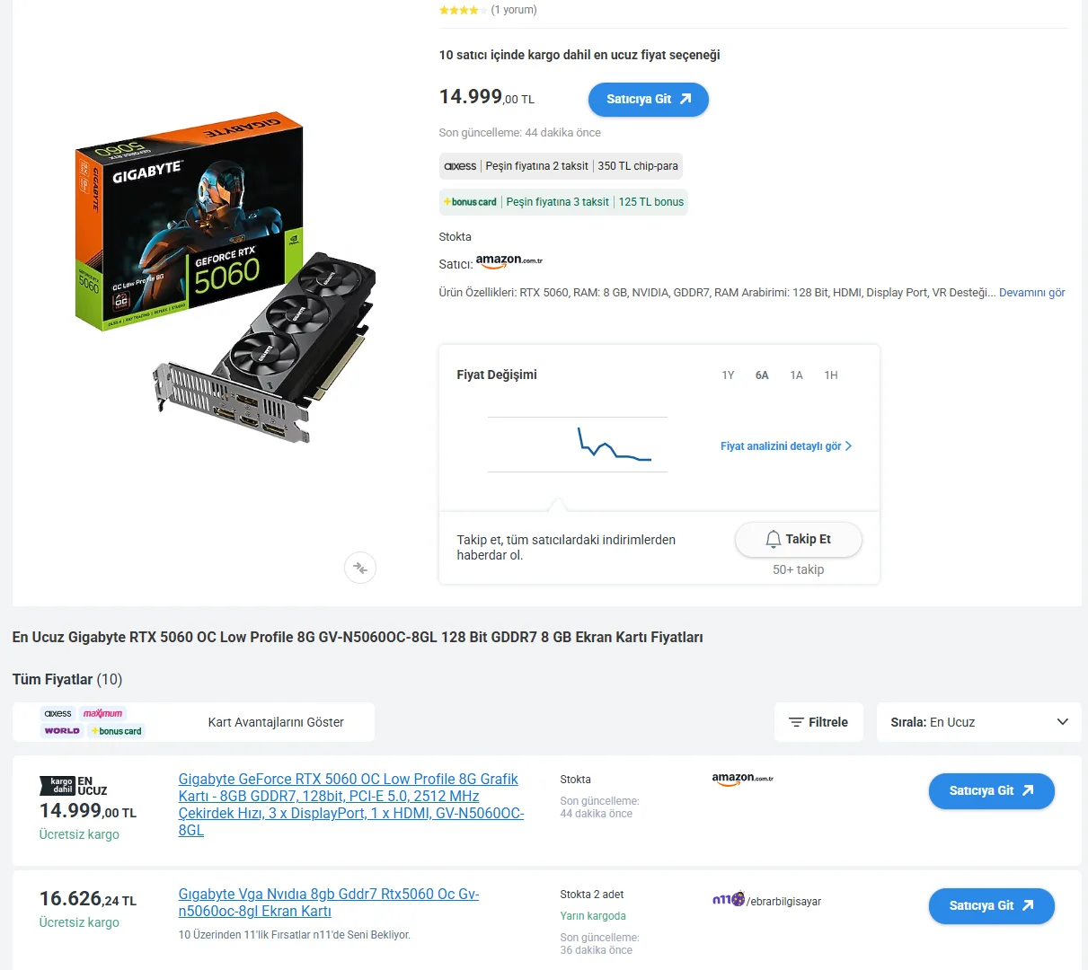Select the 1Y price history range

coord(728,375)
